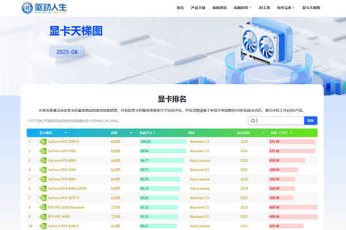The height and width of the screenshot is (230, 346).
Task: Click the 86.10 score value
Action: click(x=144, y=188)
